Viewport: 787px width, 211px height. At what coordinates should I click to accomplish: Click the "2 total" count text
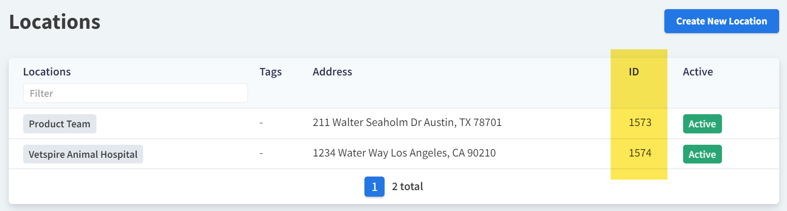point(407,187)
